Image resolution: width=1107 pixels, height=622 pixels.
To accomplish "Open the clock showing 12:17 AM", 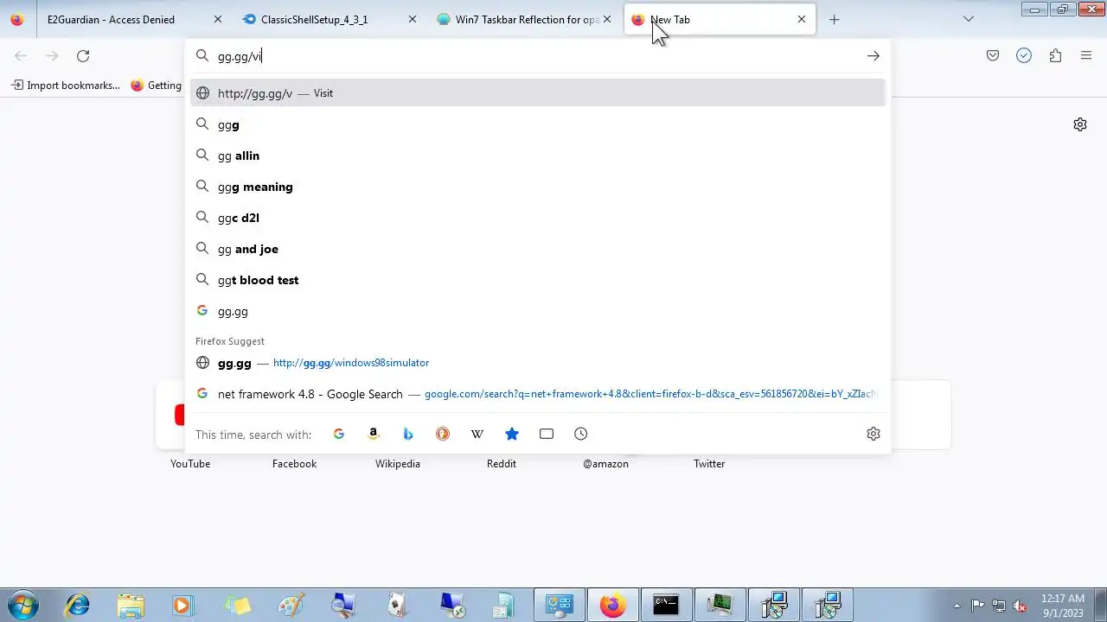I will click(x=1063, y=605).
